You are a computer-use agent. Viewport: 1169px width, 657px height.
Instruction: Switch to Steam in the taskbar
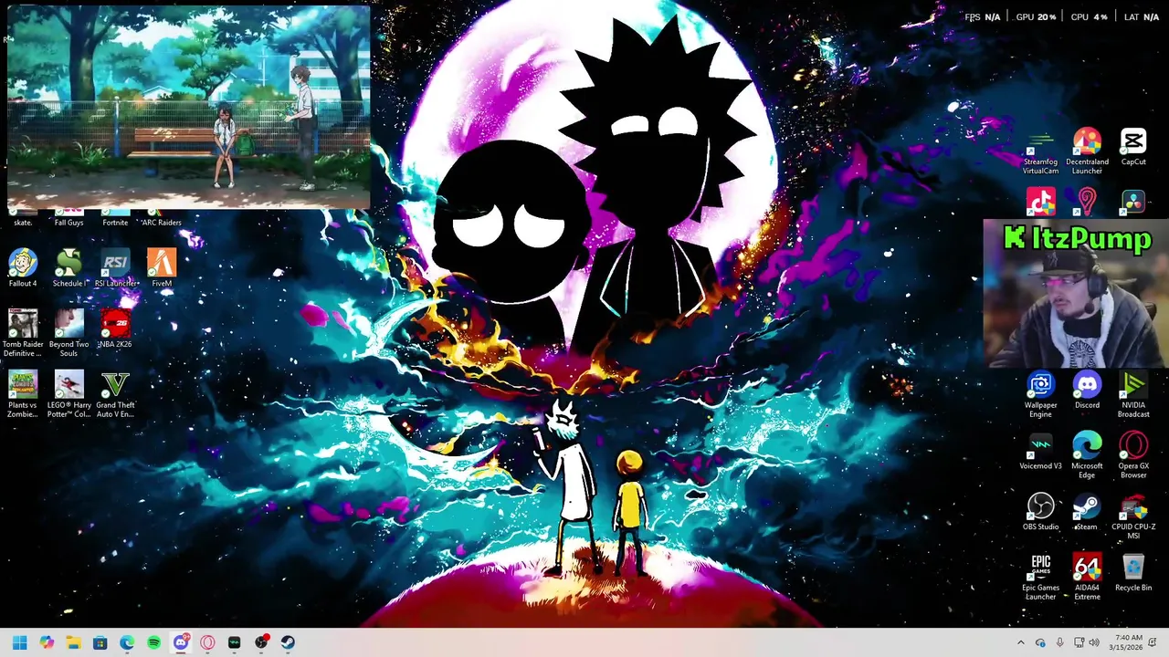pos(288,642)
